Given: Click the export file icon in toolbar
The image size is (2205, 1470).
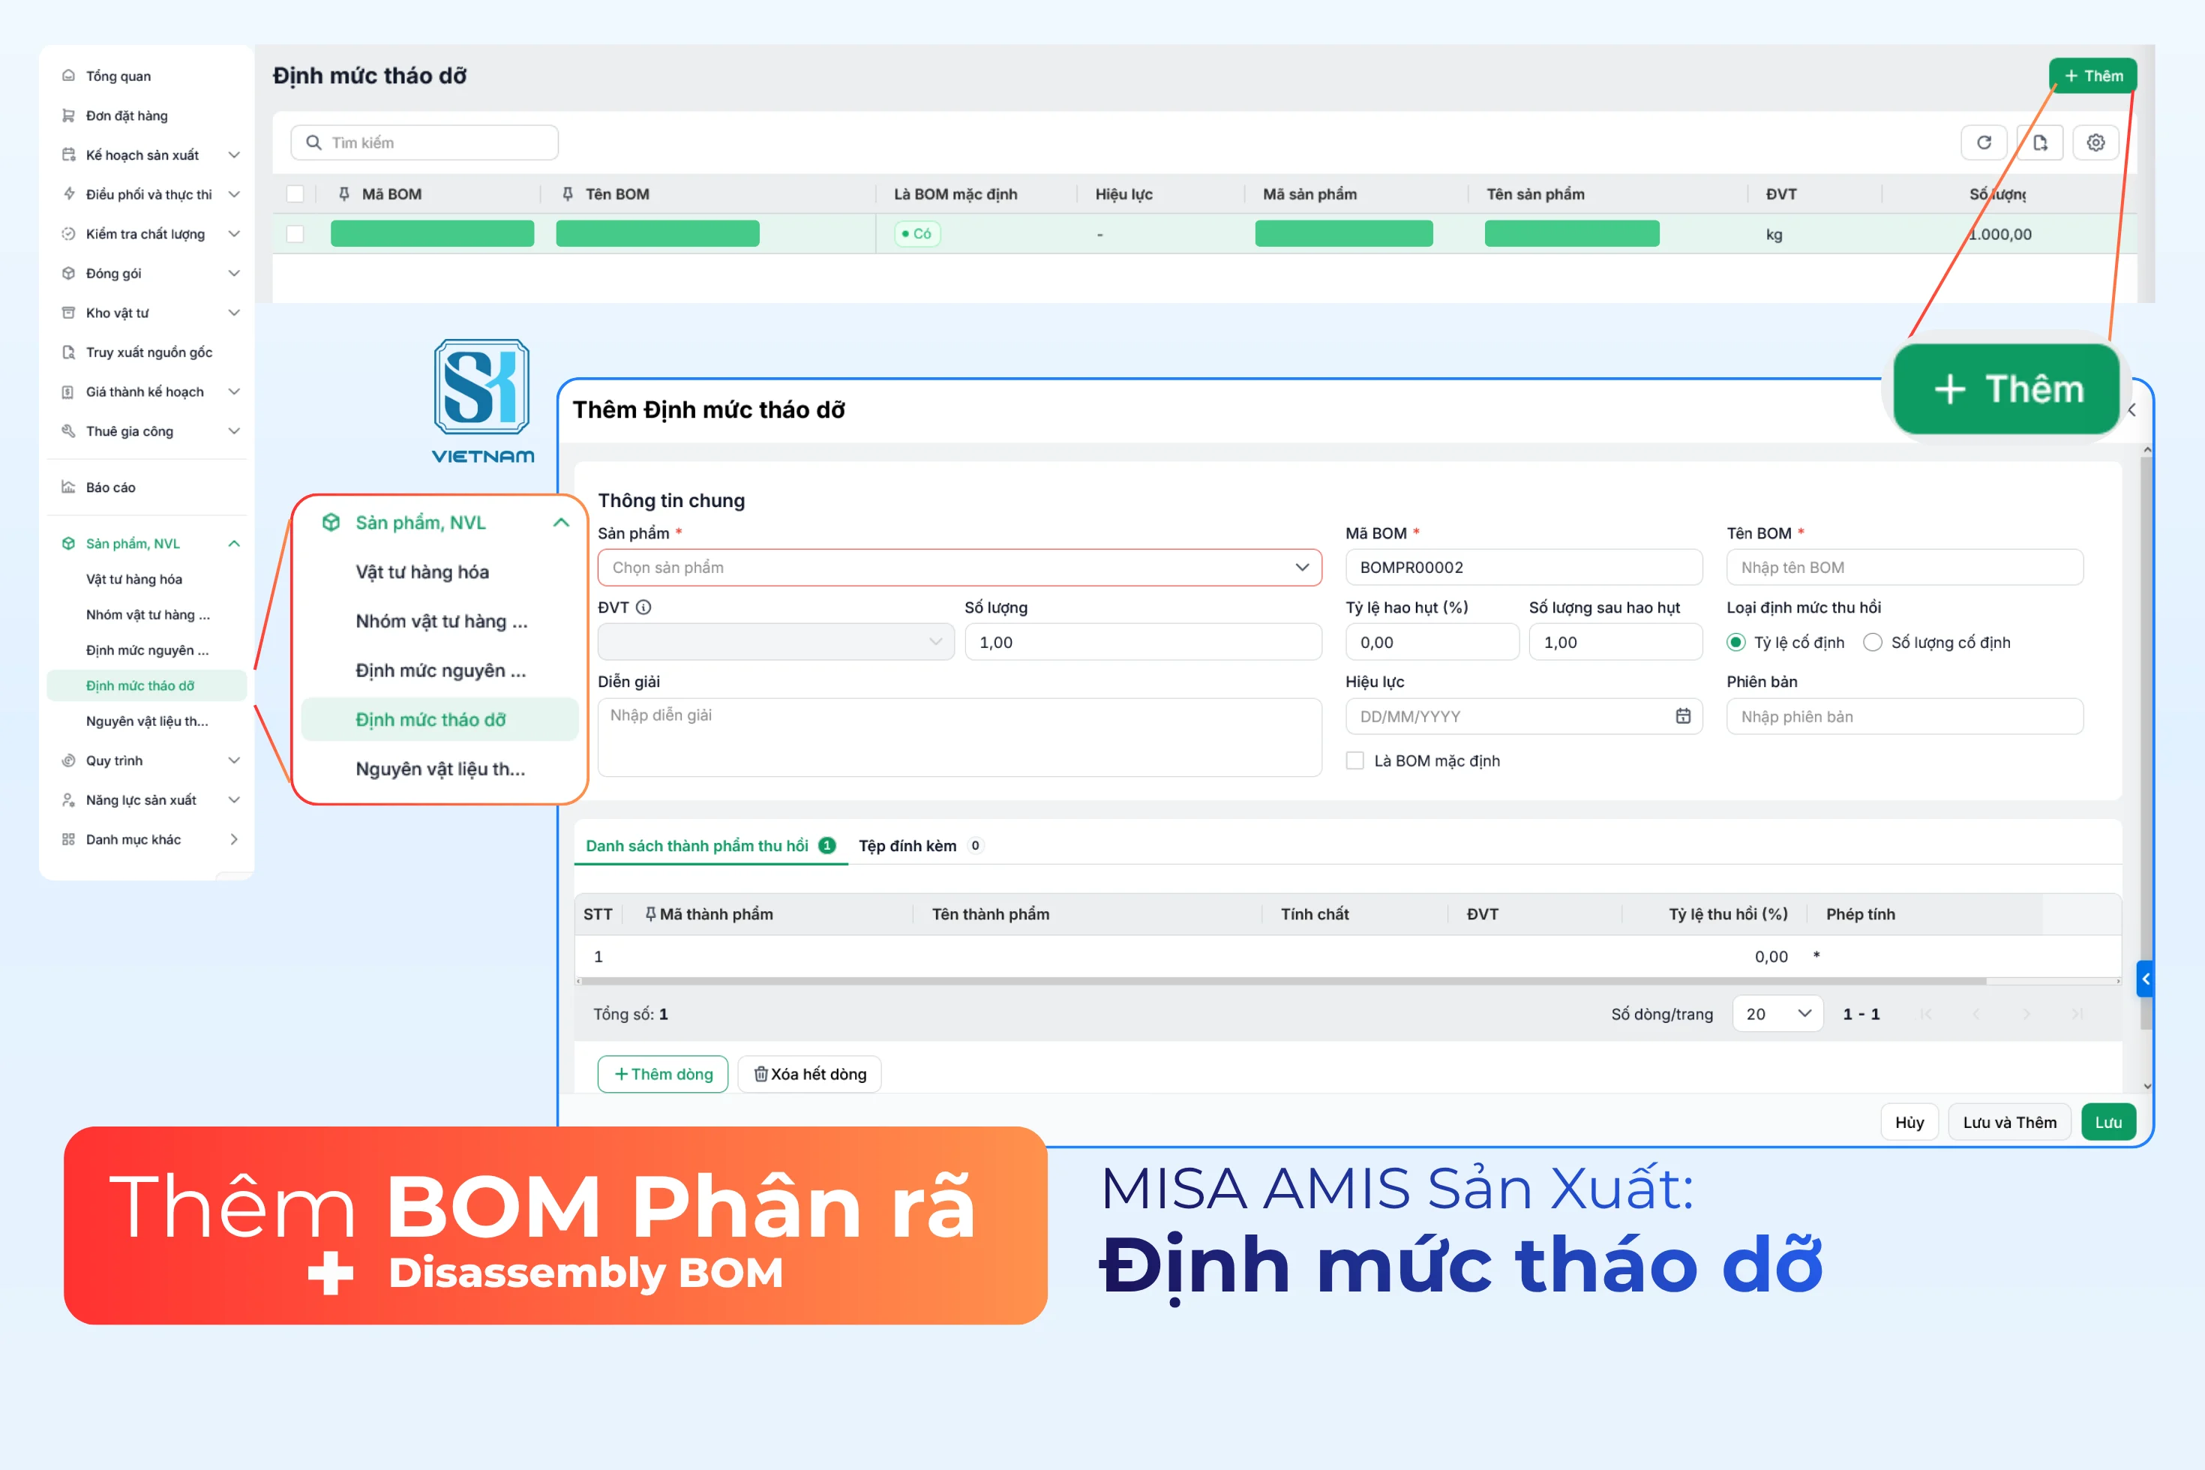Looking at the screenshot, I should click(x=2040, y=142).
